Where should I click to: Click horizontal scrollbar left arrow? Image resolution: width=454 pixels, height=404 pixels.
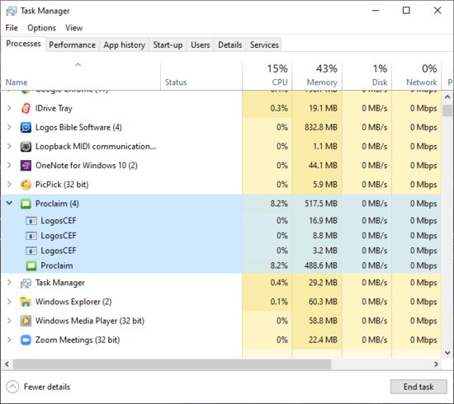click(7, 364)
